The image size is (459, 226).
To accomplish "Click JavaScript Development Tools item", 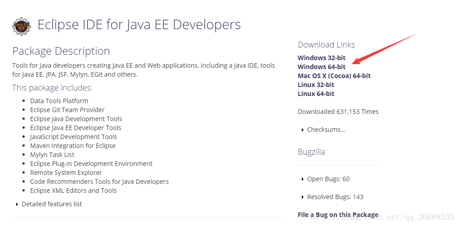I will [x=74, y=137].
